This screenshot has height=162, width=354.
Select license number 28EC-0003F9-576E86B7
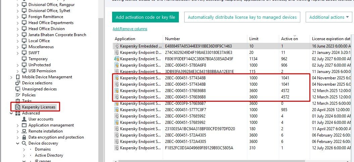(x=185, y=103)
